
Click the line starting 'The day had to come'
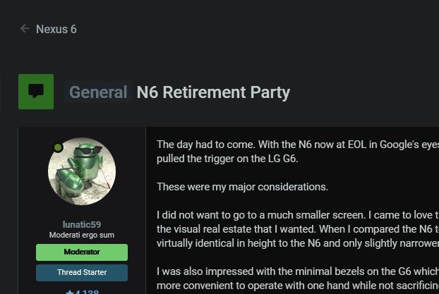pos(298,145)
